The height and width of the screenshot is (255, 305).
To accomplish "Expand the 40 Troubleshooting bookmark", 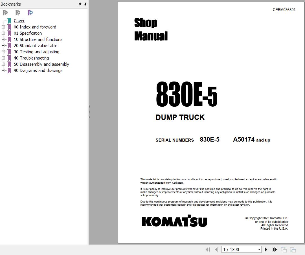I will click(3, 58).
